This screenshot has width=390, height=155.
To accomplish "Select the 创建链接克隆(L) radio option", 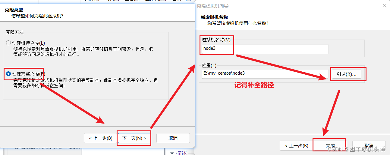I will (8, 43).
